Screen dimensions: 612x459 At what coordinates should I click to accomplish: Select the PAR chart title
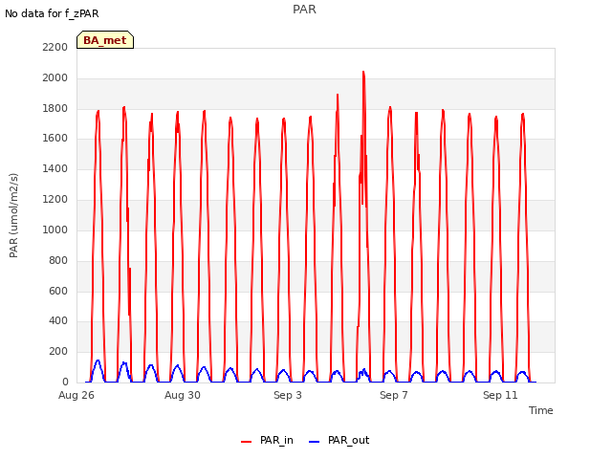304,10
